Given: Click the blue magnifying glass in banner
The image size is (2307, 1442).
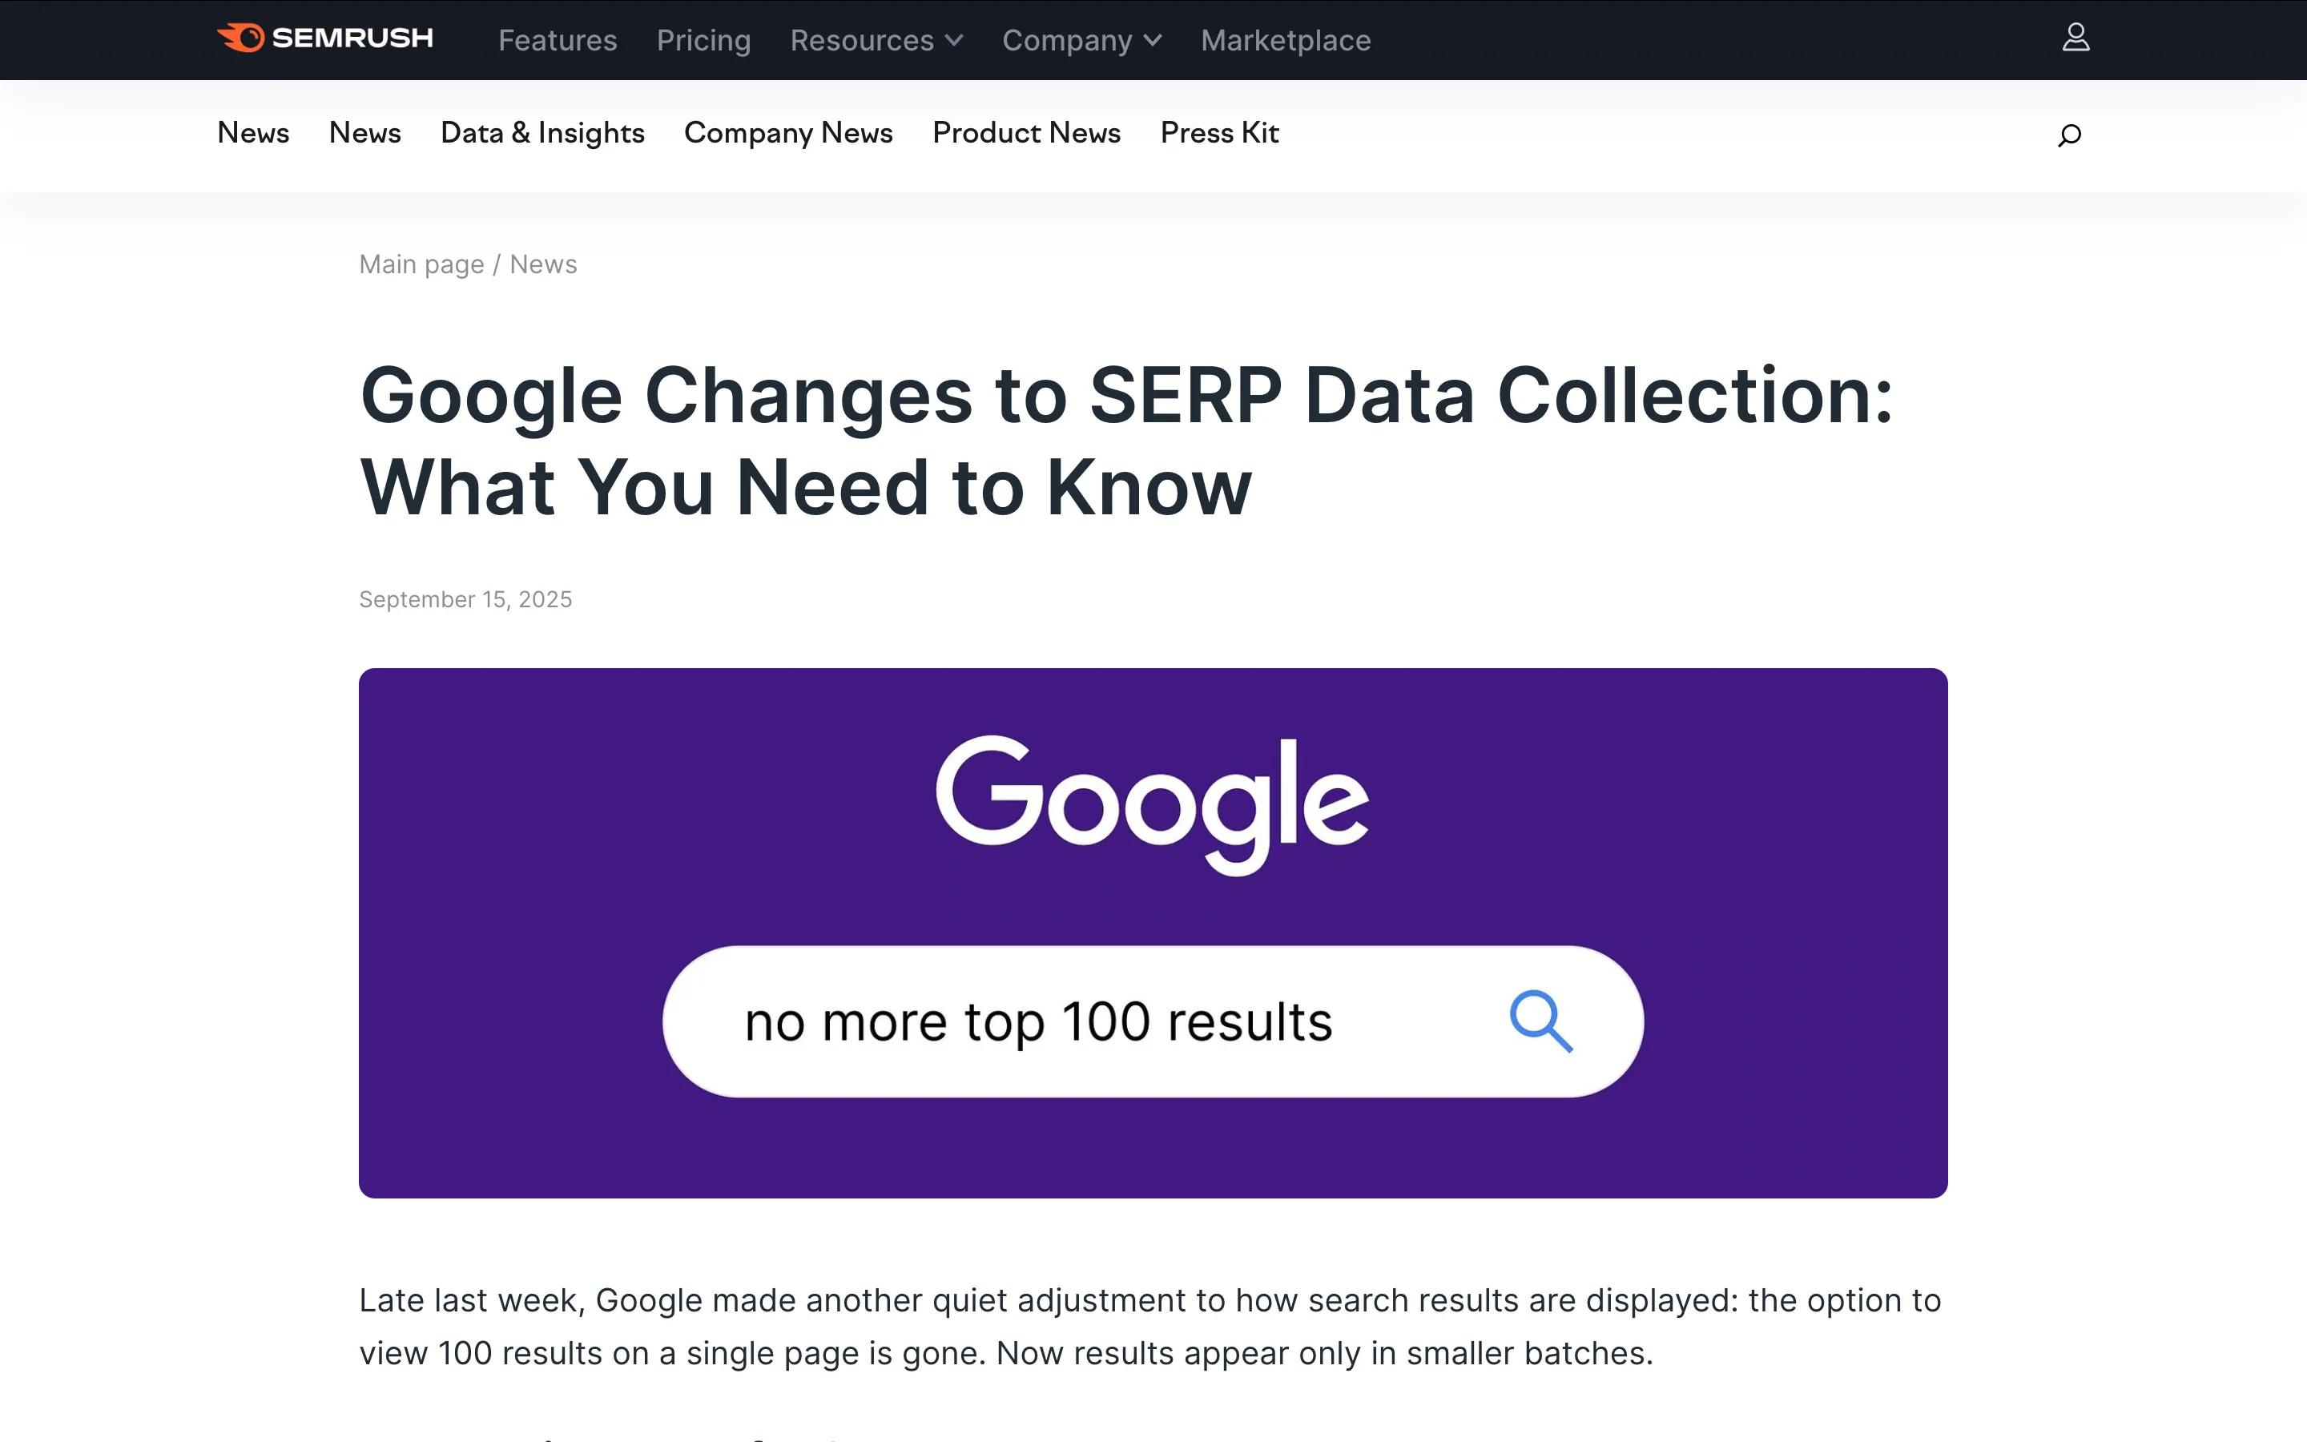Looking at the screenshot, I should click(x=1540, y=1021).
